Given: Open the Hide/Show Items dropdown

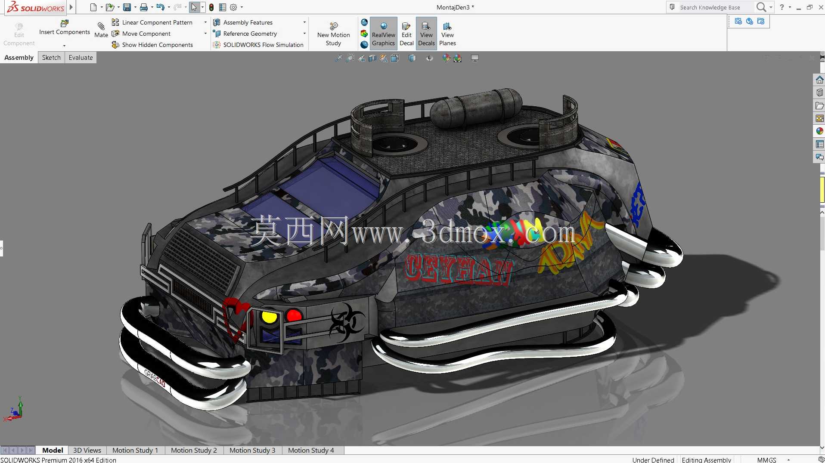Looking at the screenshot, I should [x=429, y=58].
